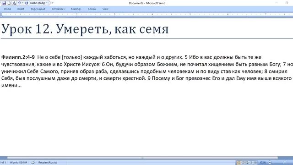293x165 pixels.
Task: Click the word 'превознес' in the text
Action: (x=198, y=78)
